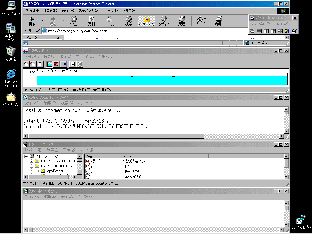Toggle the Favorites (お気に入り) pane button
312x234 pixels.
pyautogui.click(x=147, y=21)
